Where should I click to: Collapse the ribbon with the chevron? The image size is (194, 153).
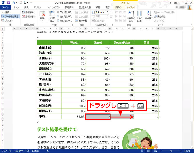click(191, 25)
